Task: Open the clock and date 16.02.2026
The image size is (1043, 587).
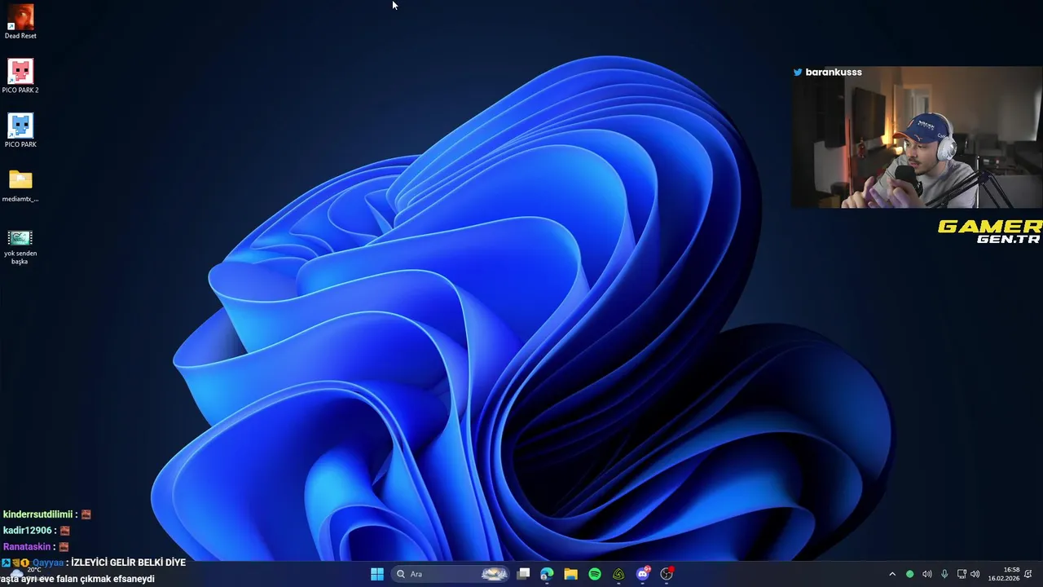Action: 1004,574
